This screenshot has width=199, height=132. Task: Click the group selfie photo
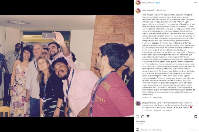click(x=67, y=66)
